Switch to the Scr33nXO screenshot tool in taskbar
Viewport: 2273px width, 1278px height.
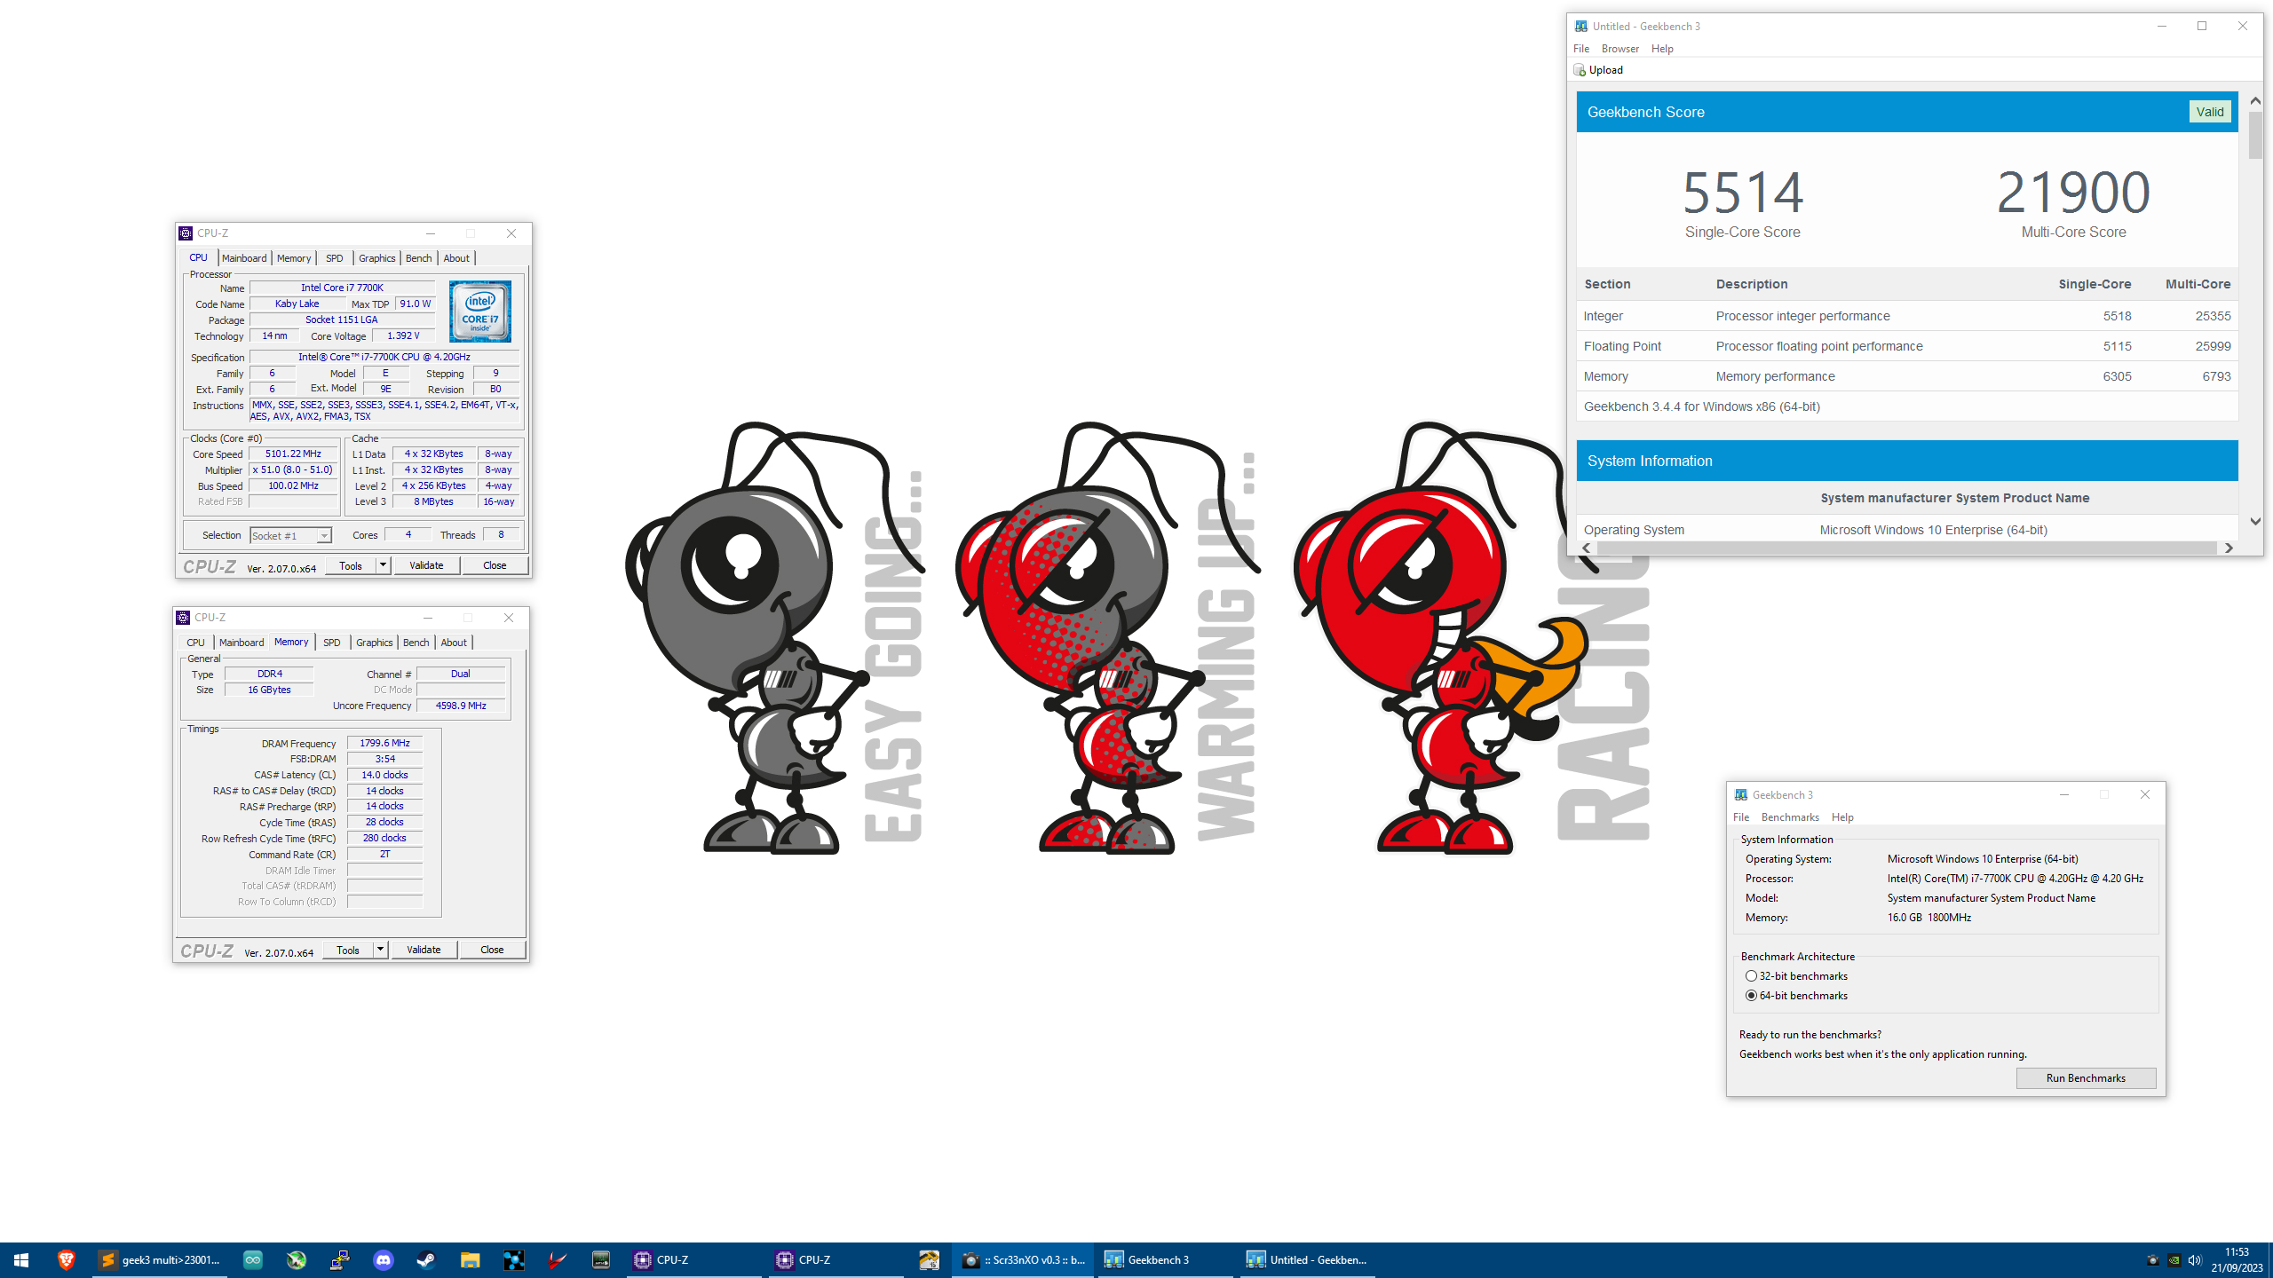click(1023, 1259)
